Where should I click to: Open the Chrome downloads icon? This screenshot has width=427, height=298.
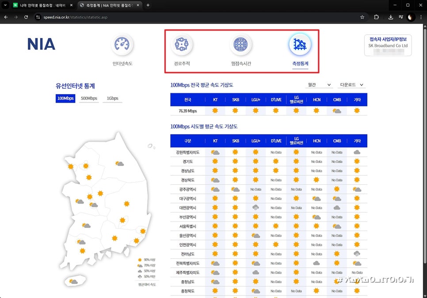click(391, 17)
